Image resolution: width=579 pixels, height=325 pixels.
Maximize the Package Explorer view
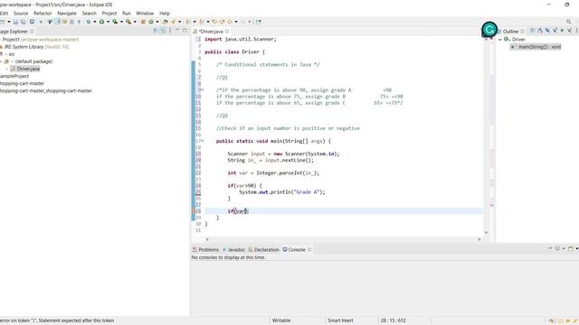(185, 31)
